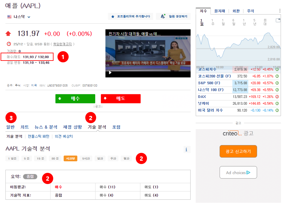Open the S&P 500 (F) row
Image resolution: width=283 pixels, height=204 pixels.
238,83
